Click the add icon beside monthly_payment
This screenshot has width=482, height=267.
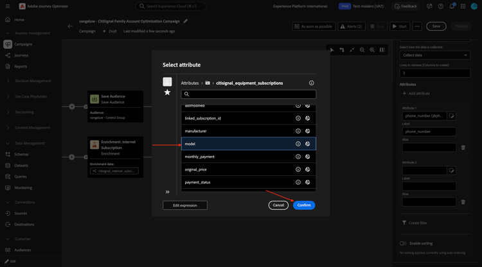(307, 157)
